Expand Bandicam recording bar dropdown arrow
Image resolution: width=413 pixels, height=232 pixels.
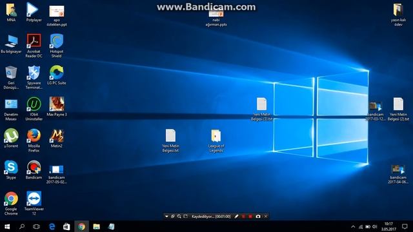166,217
